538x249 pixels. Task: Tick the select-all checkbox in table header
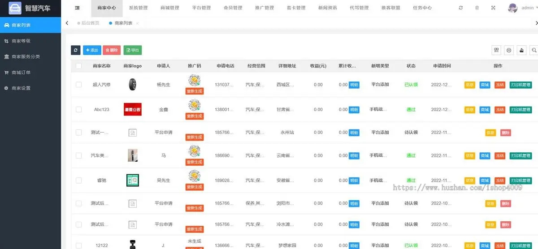click(79, 66)
